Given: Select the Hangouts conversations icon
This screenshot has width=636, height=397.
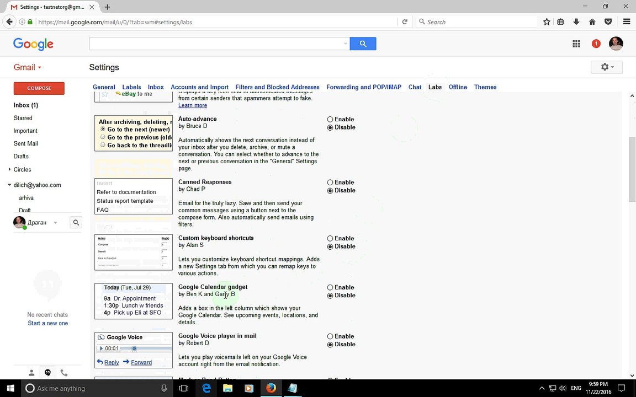Looking at the screenshot, I should 47,373.
